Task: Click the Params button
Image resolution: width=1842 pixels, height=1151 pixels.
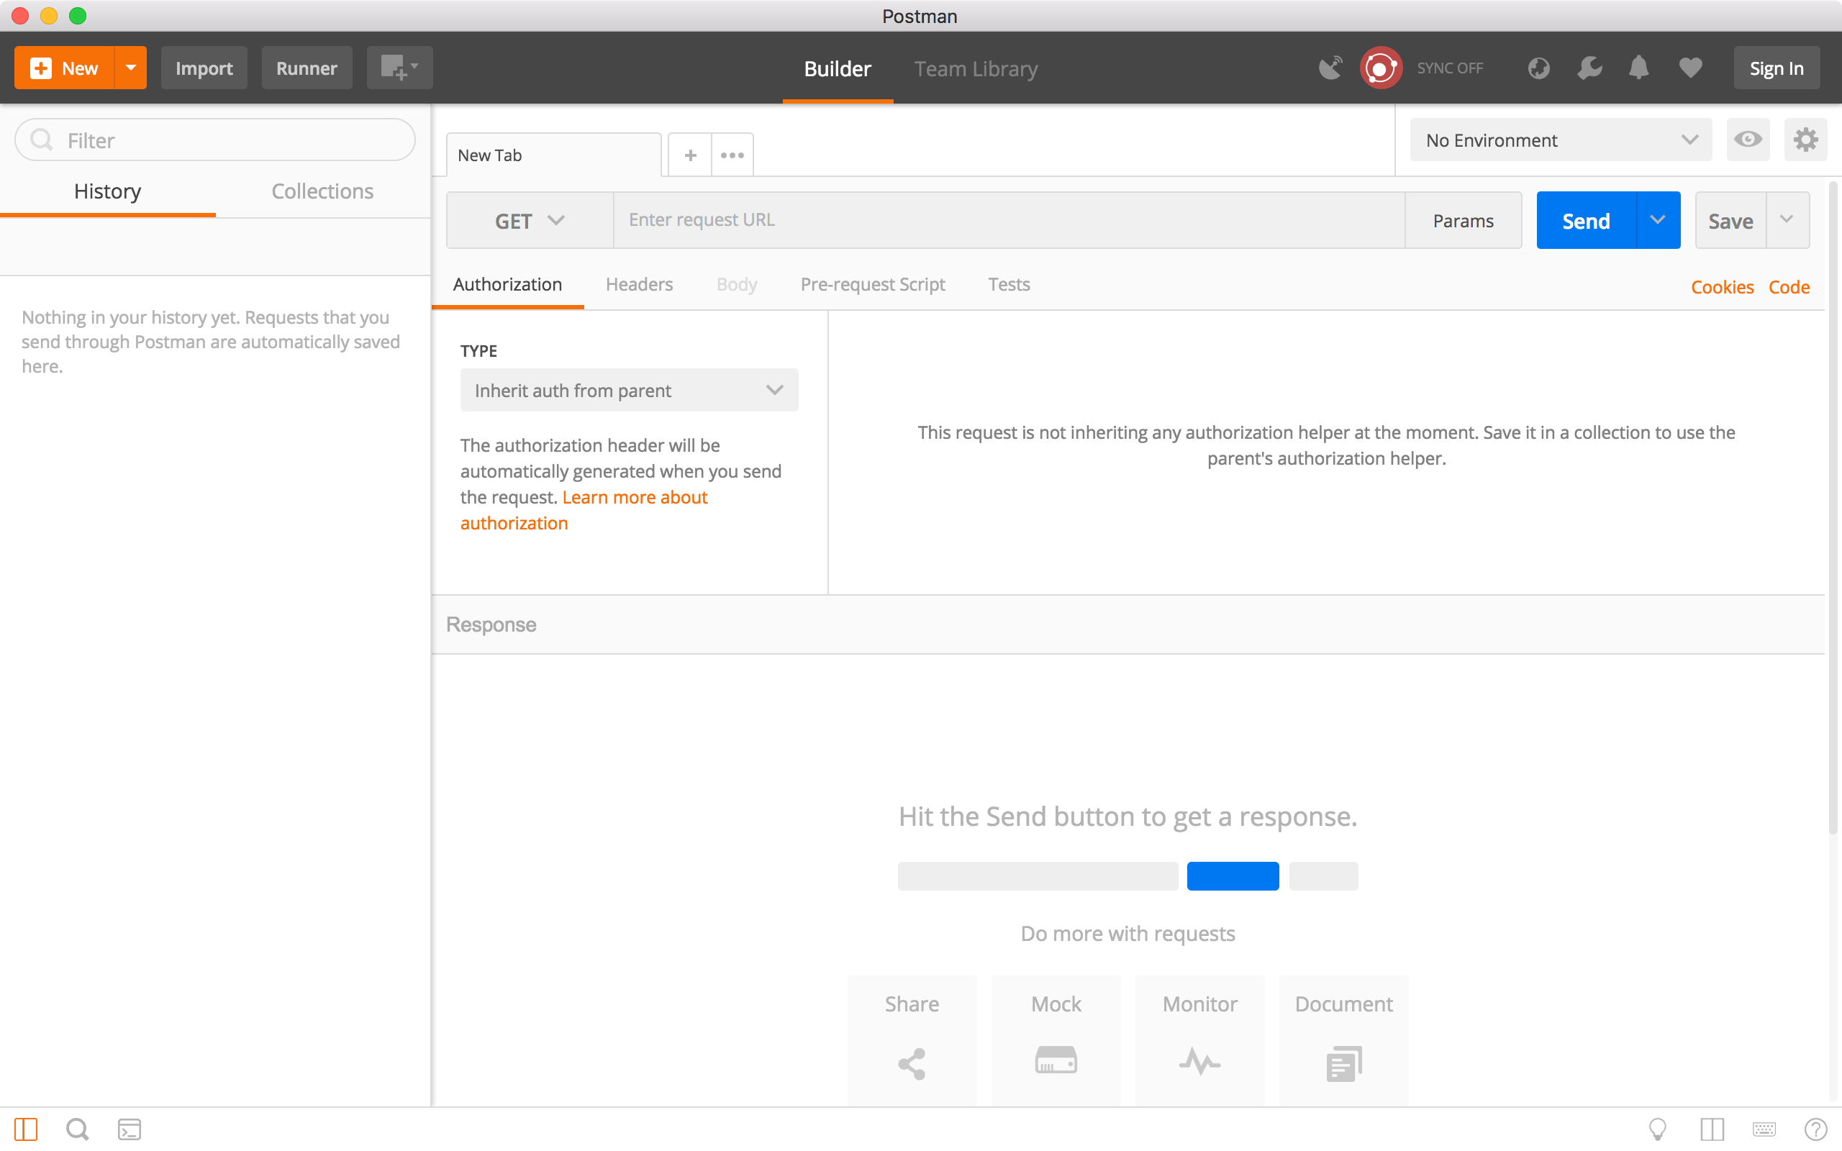Action: (x=1463, y=220)
